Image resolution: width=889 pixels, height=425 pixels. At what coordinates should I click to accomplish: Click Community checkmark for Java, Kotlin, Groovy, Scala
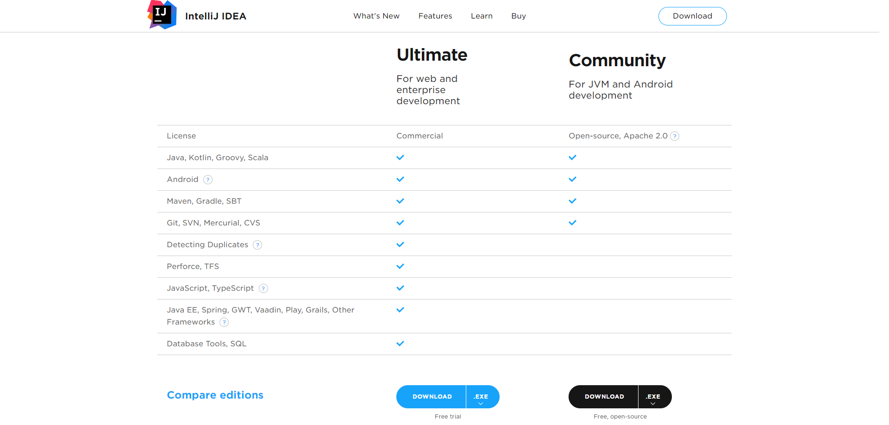click(573, 157)
